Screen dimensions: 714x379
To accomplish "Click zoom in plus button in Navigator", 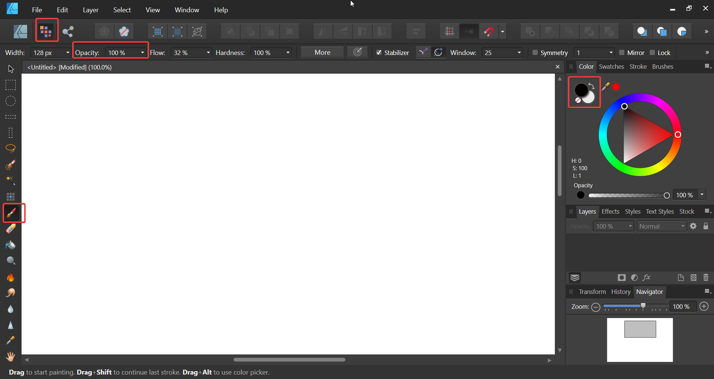I will pos(704,307).
